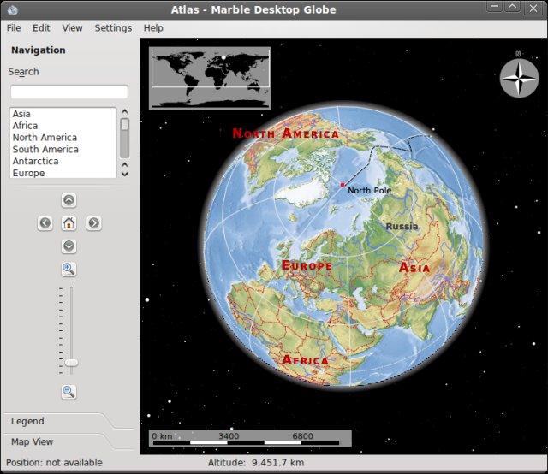Click into the Search input field
The width and height of the screenshot is (548, 474).
(x=69, y=92)
